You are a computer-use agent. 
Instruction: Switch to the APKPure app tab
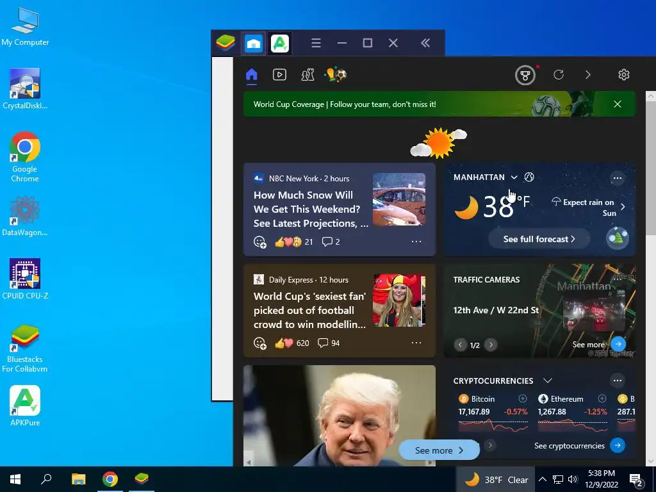click(x=280, y=43)
